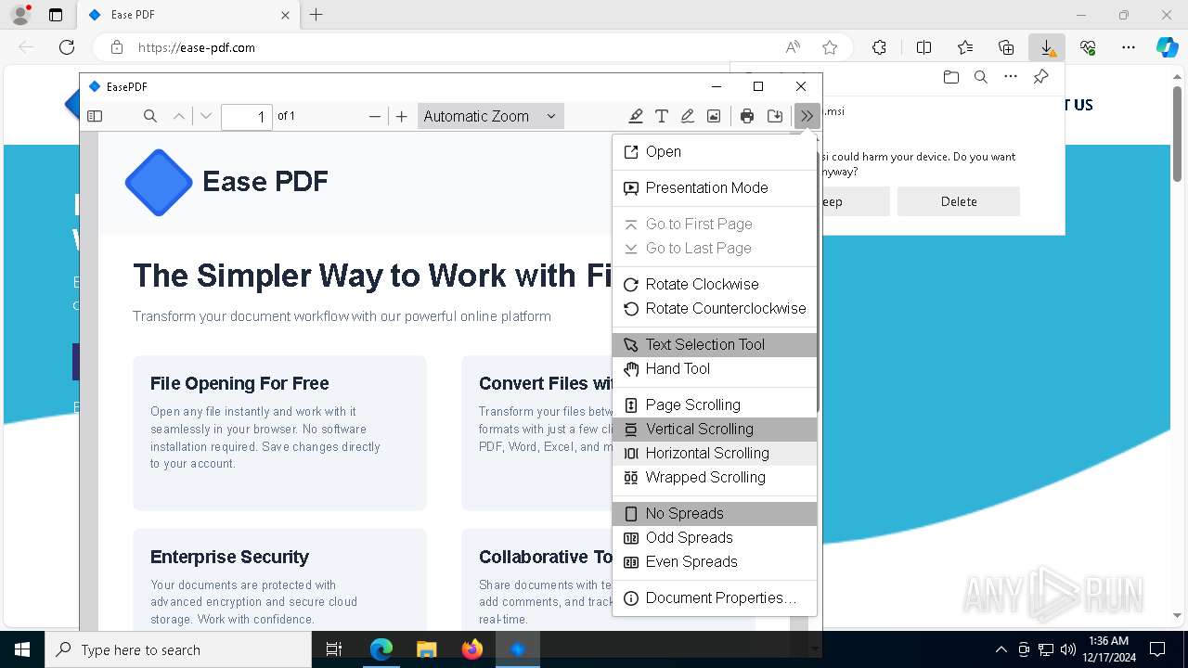Open Task View on taskbar

click(x=335, y=649)
